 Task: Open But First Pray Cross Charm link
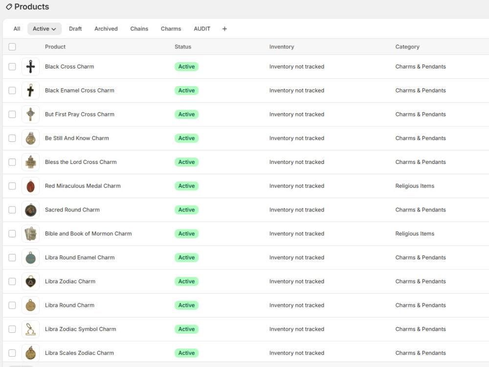coord(80,114)
